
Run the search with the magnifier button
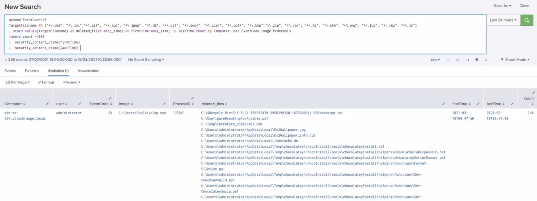pyautogui.click(x=527, y=20)
